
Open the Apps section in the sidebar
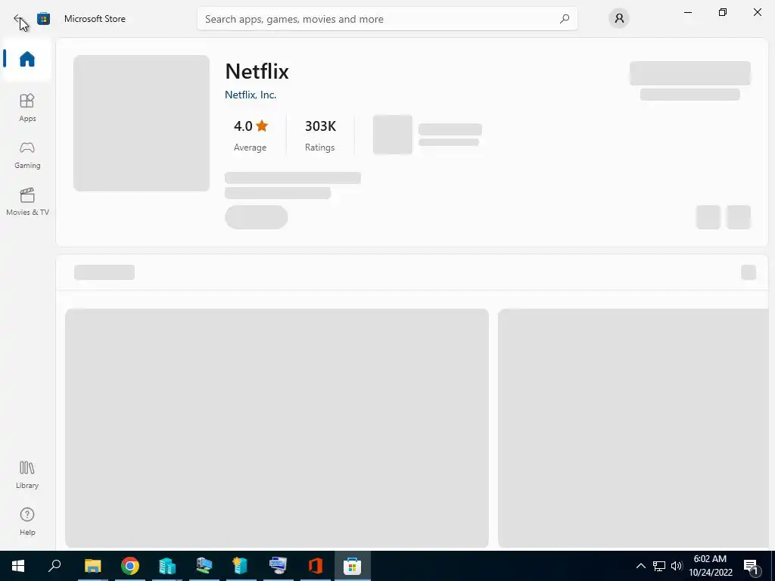coord(27,107)
